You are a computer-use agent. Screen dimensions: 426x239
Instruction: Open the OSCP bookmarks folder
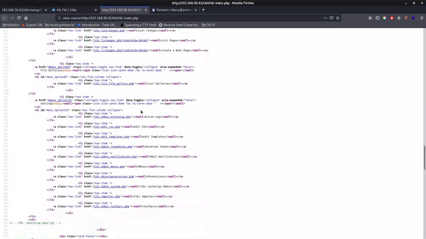click(x=208, y=25)
